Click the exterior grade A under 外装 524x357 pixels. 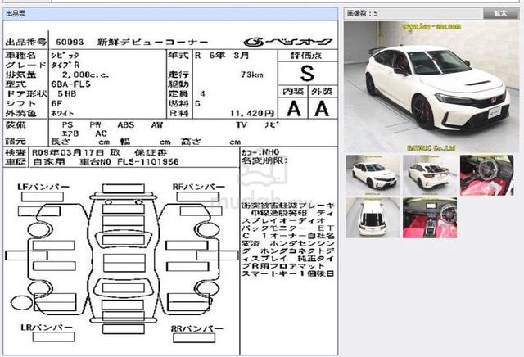coord(322,109)
